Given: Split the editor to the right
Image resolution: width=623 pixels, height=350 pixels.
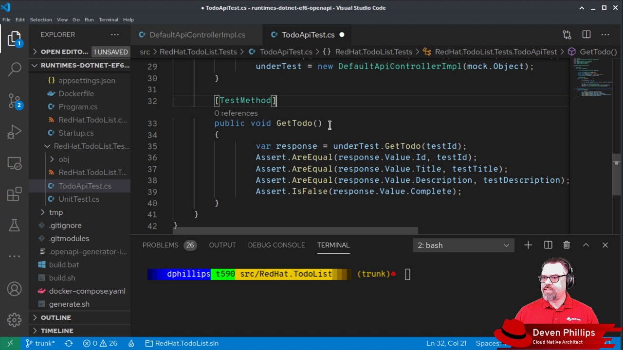Looking at the screenshot, I should coord(586,35).
